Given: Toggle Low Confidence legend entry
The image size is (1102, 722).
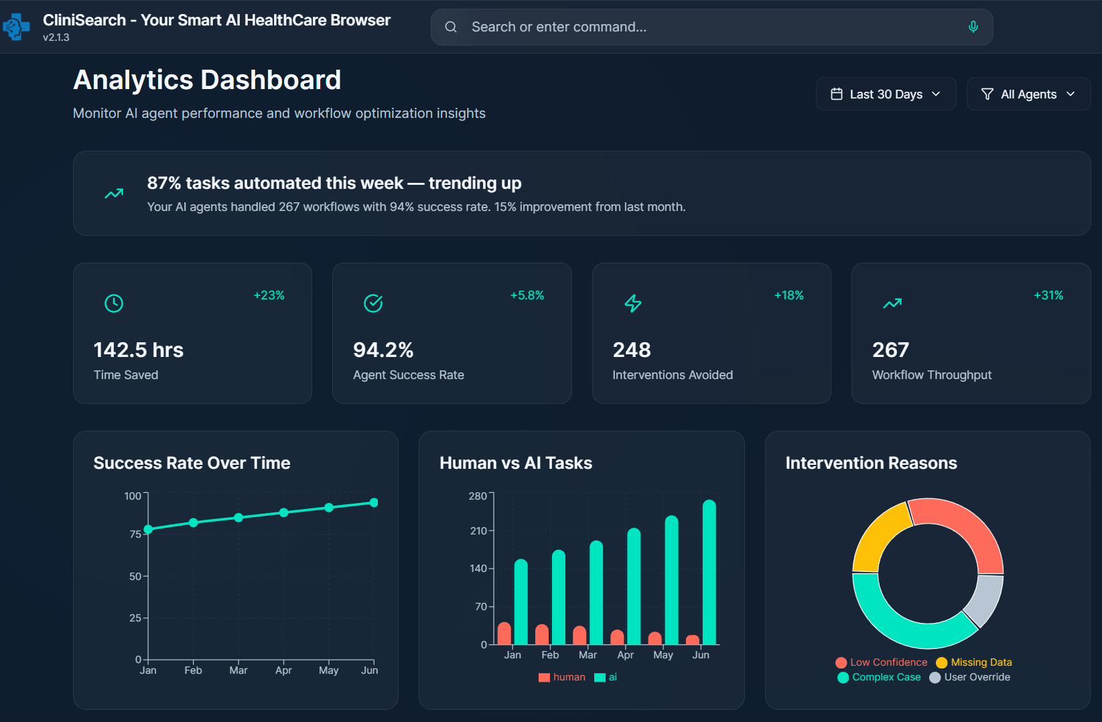Looking at the screenshot, I should (882, 662).
